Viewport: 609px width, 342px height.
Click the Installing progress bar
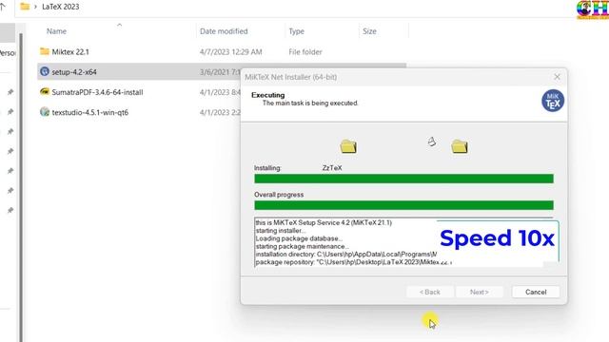coord(403,179)
